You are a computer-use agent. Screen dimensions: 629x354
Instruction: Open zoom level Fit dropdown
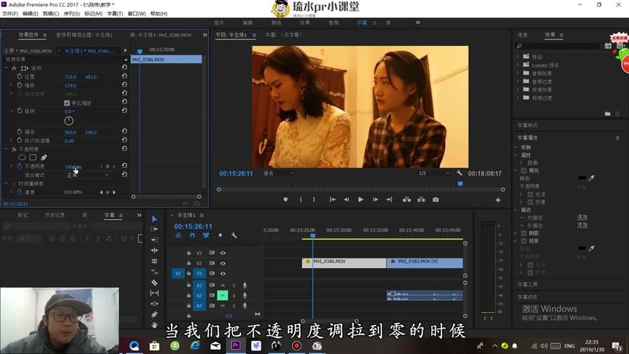(x=279, y=173)
